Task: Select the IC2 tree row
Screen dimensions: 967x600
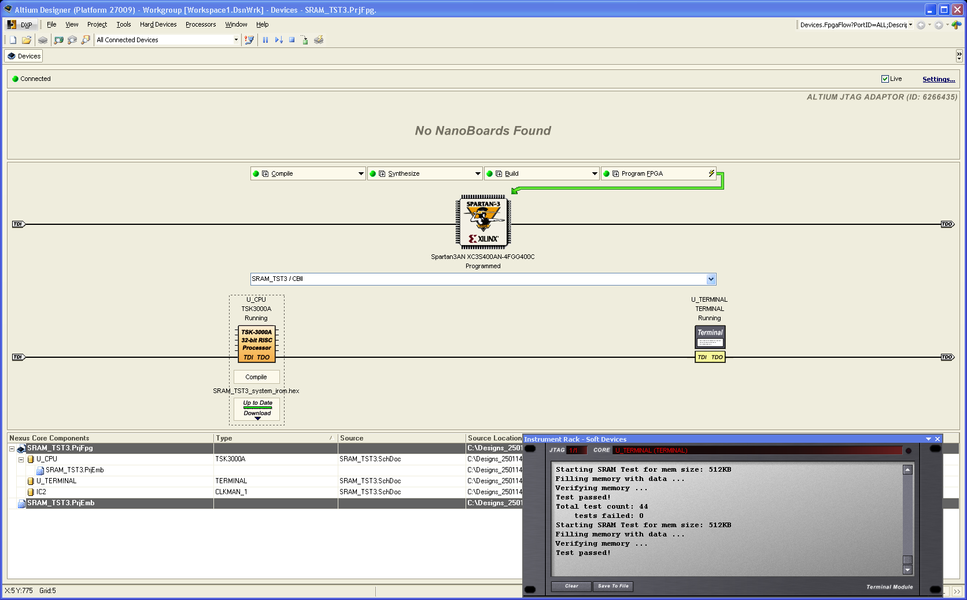Action: tap(41, 492)
